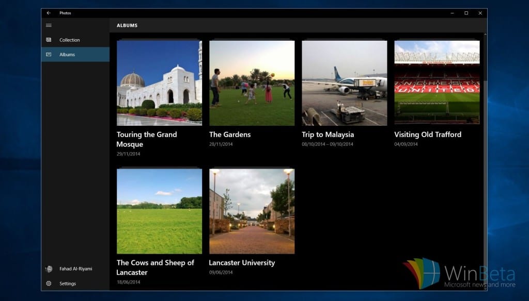Click the date 09/06/2014
529x301 pixels.
tap(221, 272)
